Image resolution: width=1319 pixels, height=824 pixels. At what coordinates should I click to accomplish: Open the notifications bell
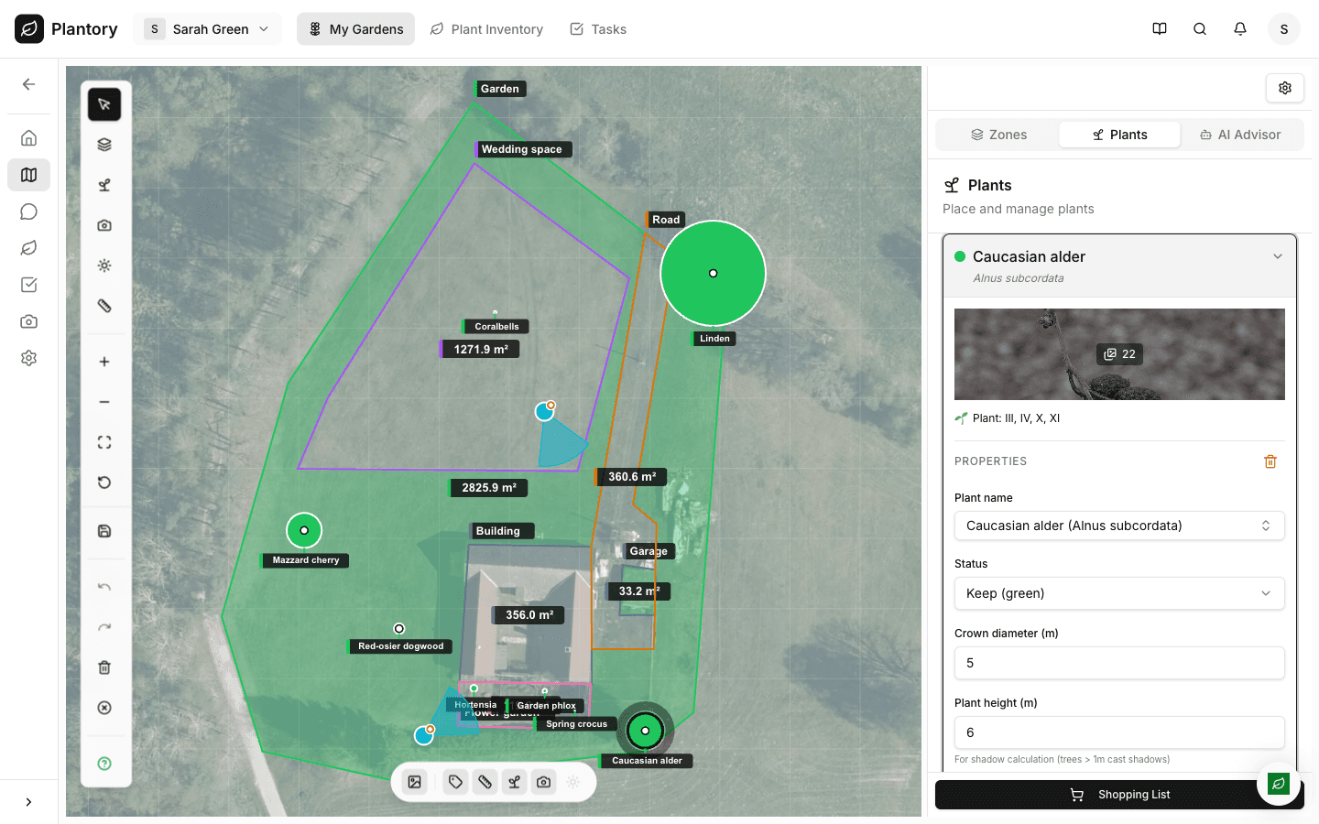point(1240,29)
